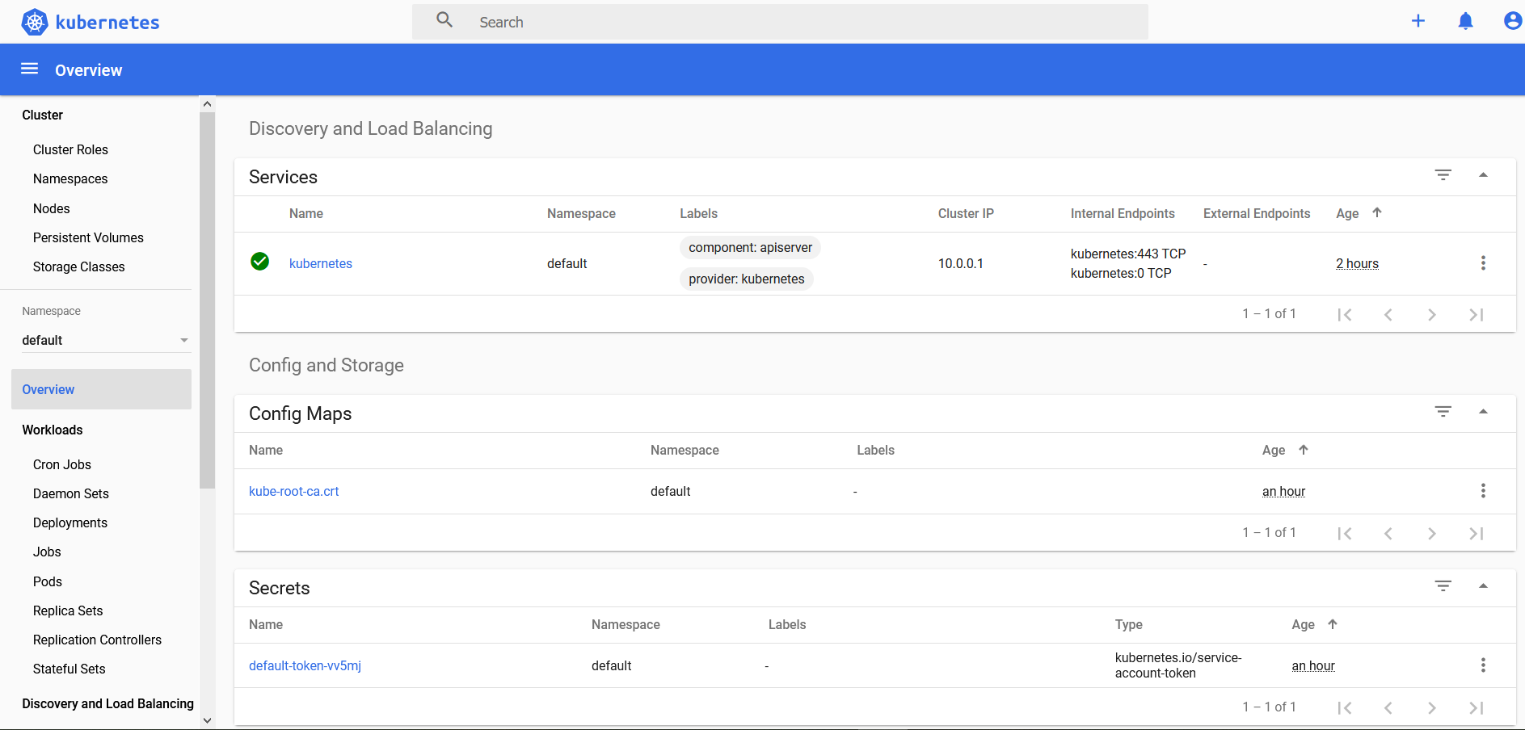Screen dimensions: 1525x730
Task: Go to next page of Config Maps
Action: pyautogui.click(x=1432, y=534)
